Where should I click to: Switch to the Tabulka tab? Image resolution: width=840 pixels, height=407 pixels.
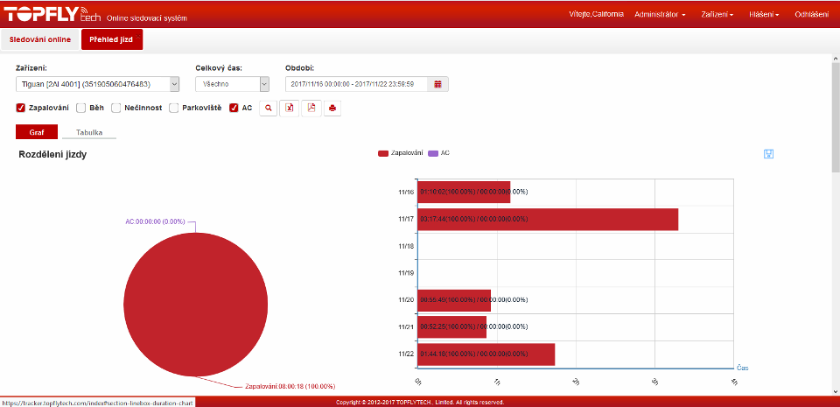click(x=89, y=132)
